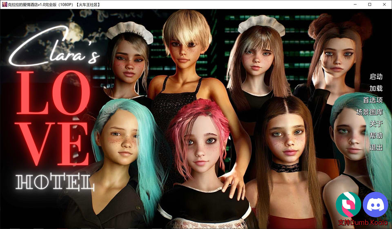Open the Discord server icon
The width and height of the screenshot is (392, 229).
375,205
